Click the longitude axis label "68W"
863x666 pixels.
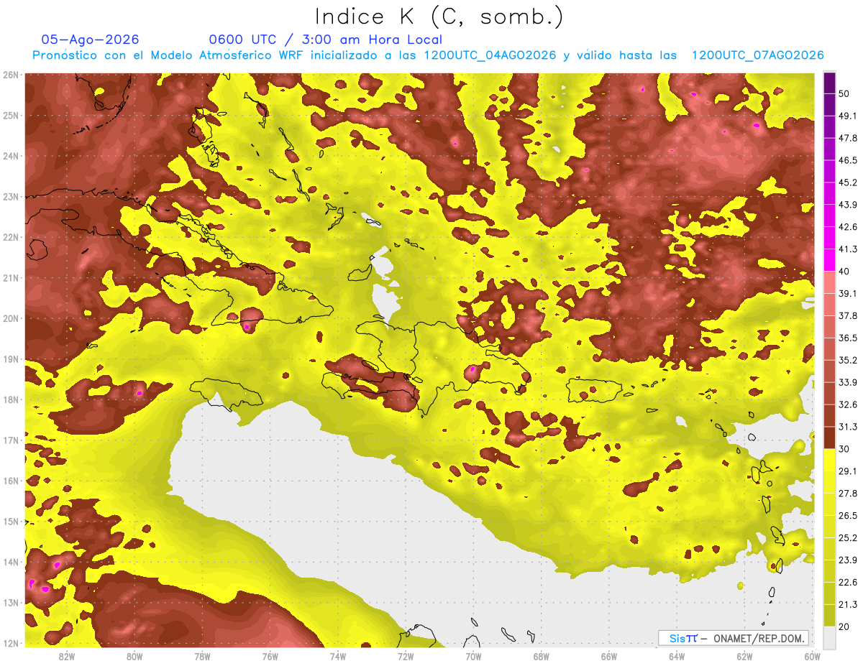(542, 656)
